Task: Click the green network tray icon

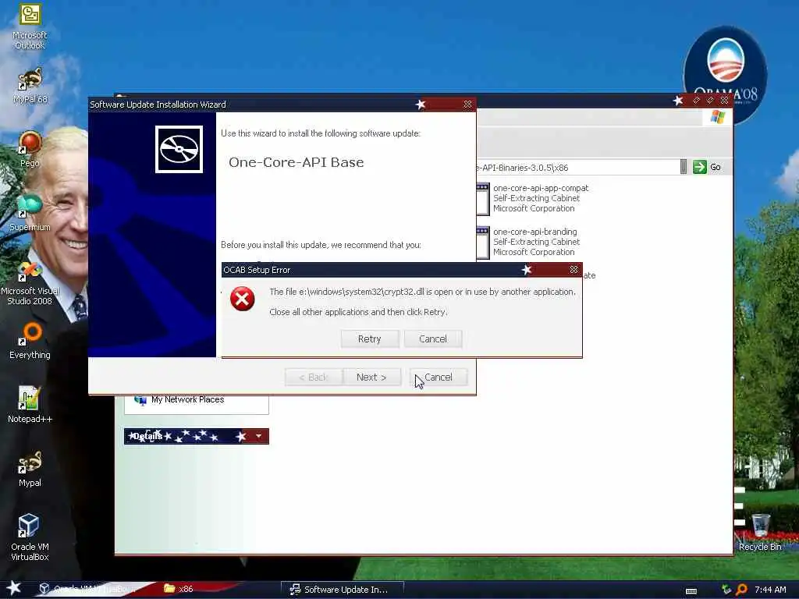Action: click(x=726, y=590)
